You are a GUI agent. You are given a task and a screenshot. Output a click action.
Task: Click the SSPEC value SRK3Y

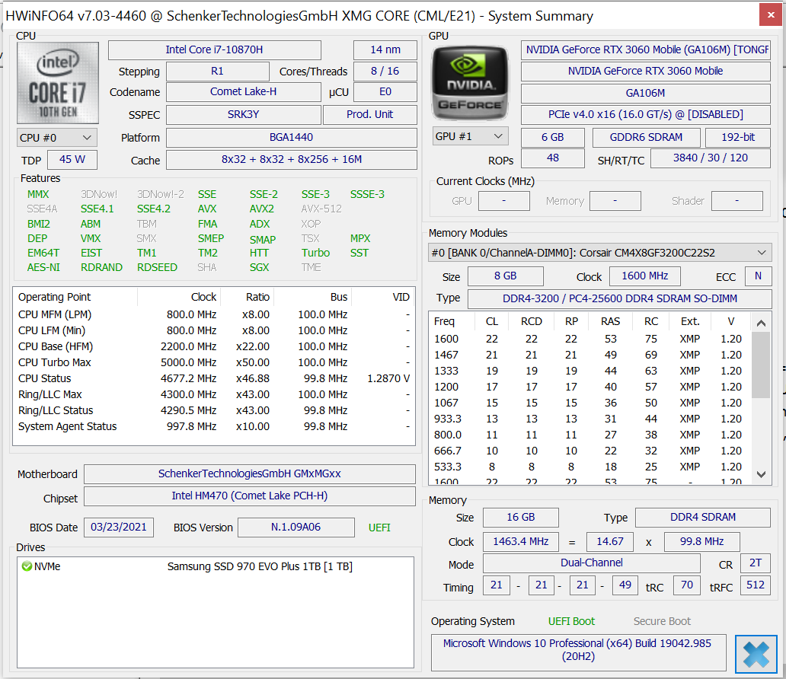click(244, 114)
